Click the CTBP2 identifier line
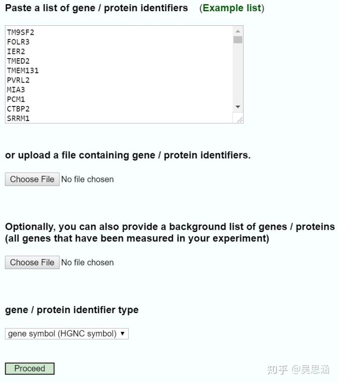This screenshot has width=338, height=383. [x=18, y=109]
